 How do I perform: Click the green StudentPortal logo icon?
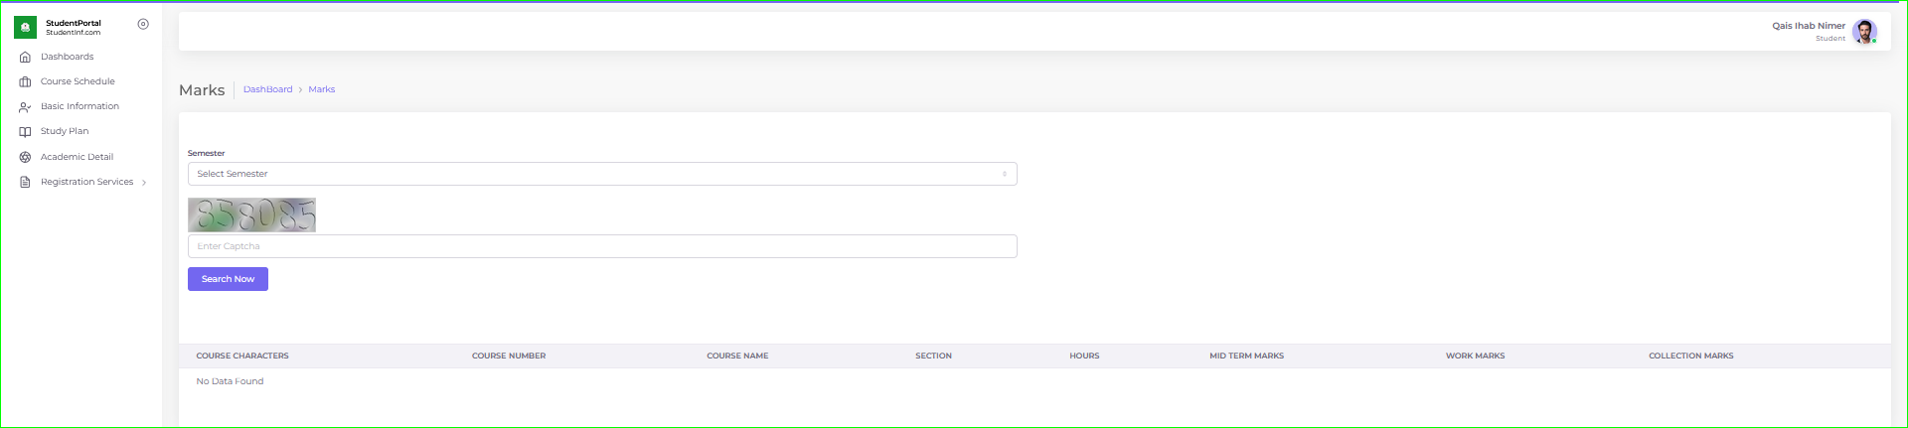click(26, 28)
